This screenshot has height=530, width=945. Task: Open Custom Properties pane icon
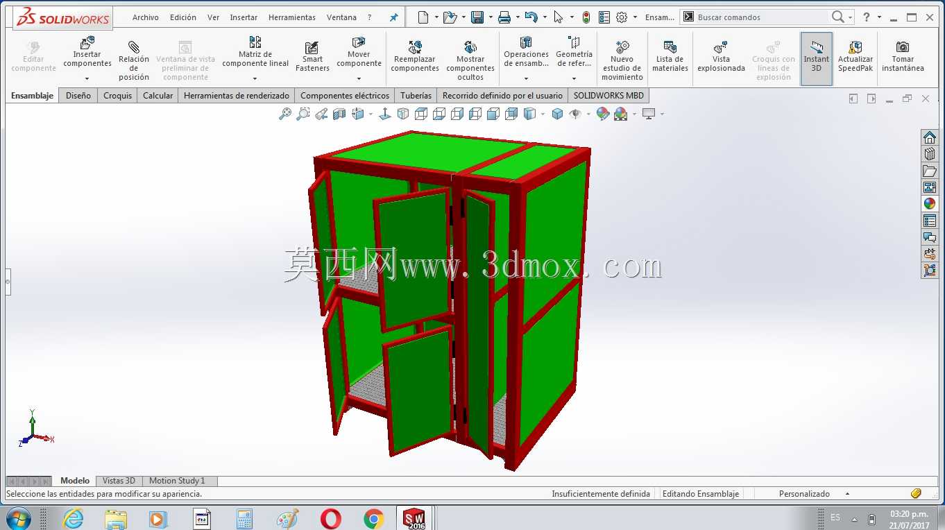[x=930, y=221]
